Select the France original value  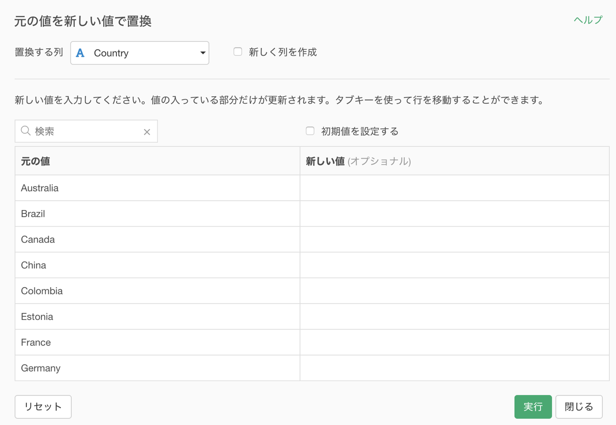click(157, 343)
